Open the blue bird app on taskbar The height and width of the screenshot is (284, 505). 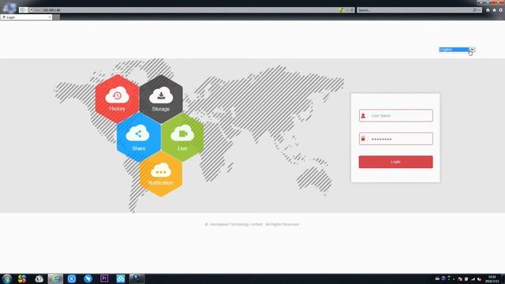[x=88, y=278]
